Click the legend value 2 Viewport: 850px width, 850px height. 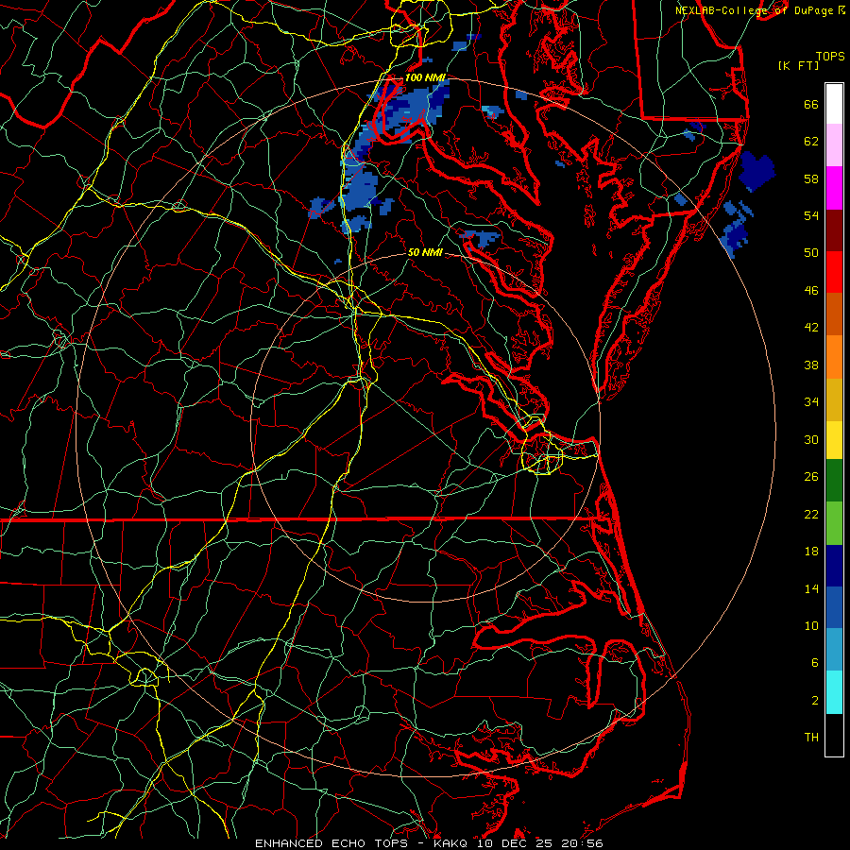click(x=815, y=701)
